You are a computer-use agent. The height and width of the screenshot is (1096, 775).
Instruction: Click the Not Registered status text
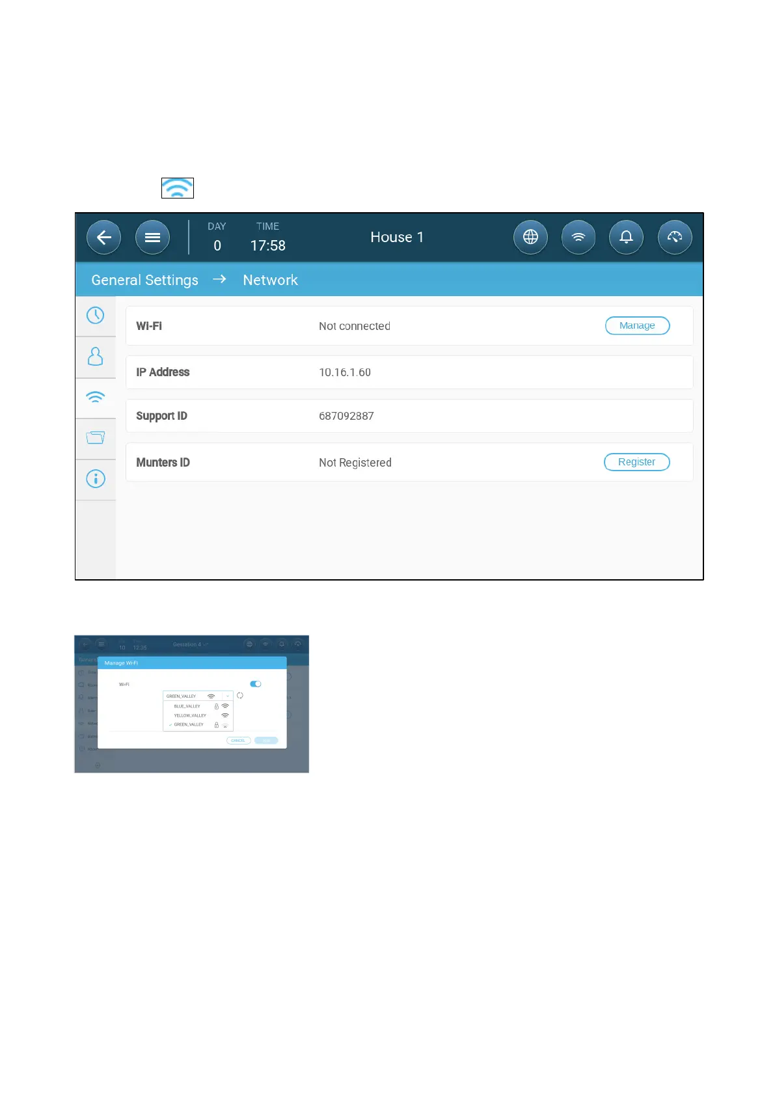(355, 463)
